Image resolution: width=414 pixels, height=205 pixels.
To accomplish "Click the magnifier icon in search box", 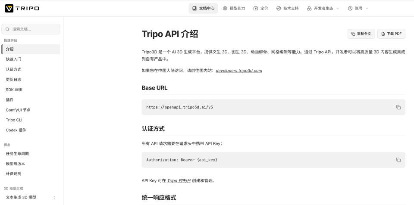I will (7, 29).
